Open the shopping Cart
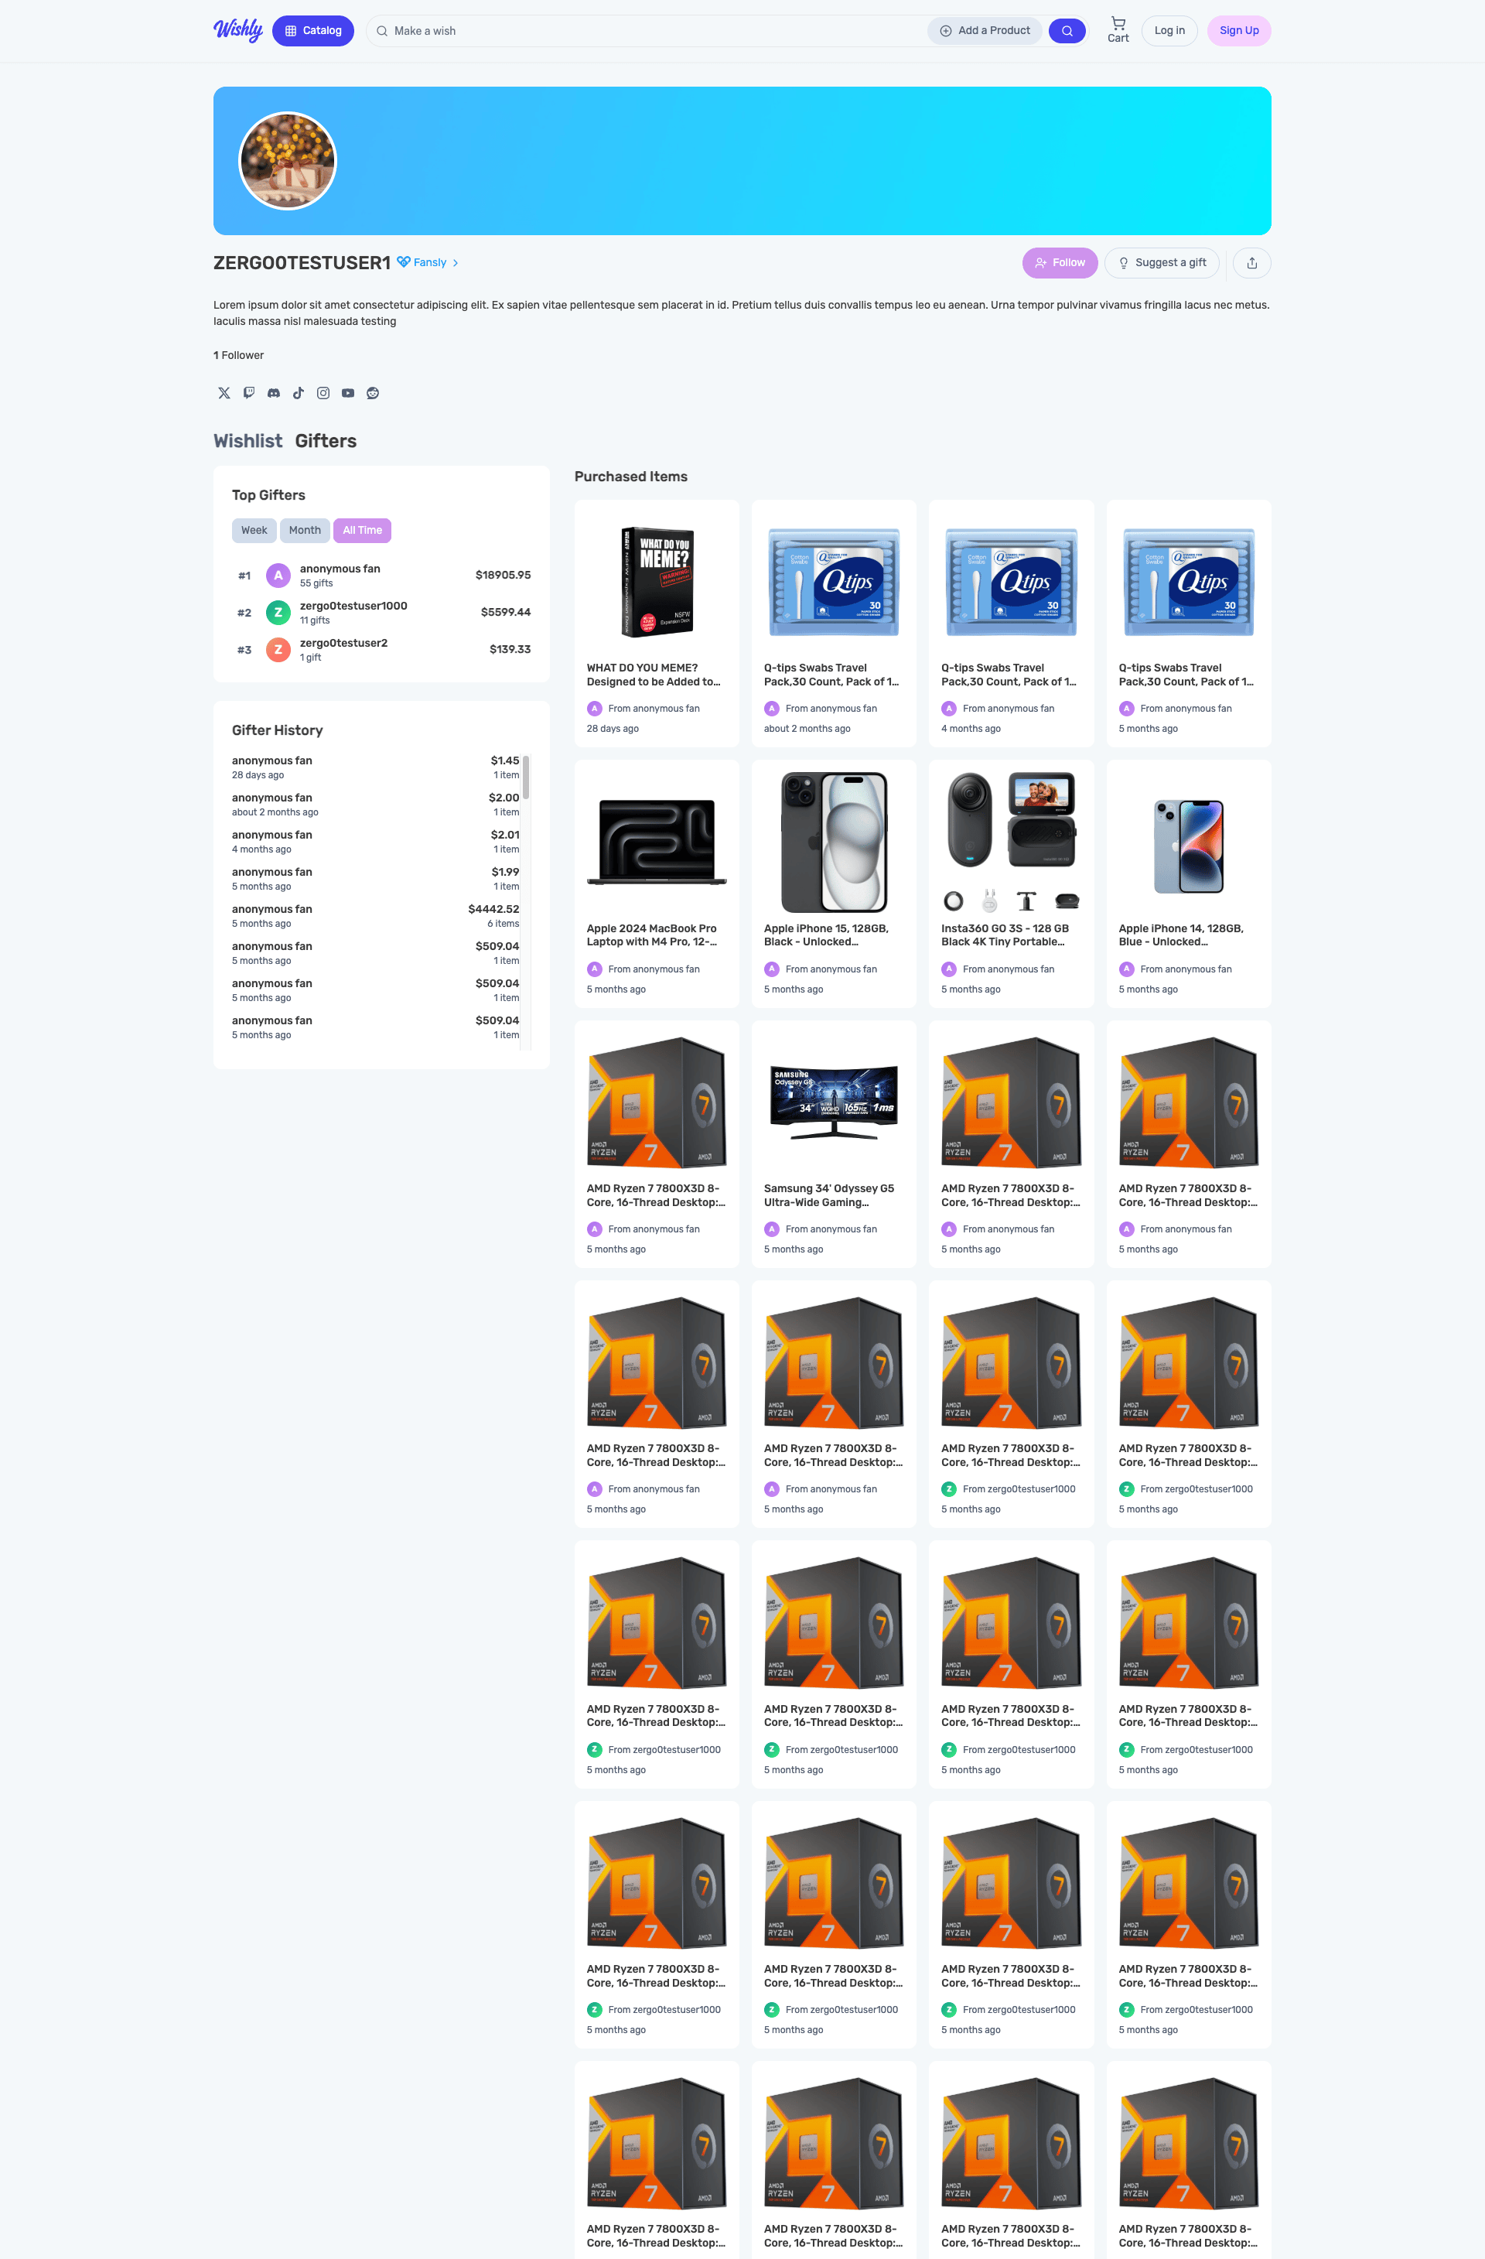 click(1118, 30)
